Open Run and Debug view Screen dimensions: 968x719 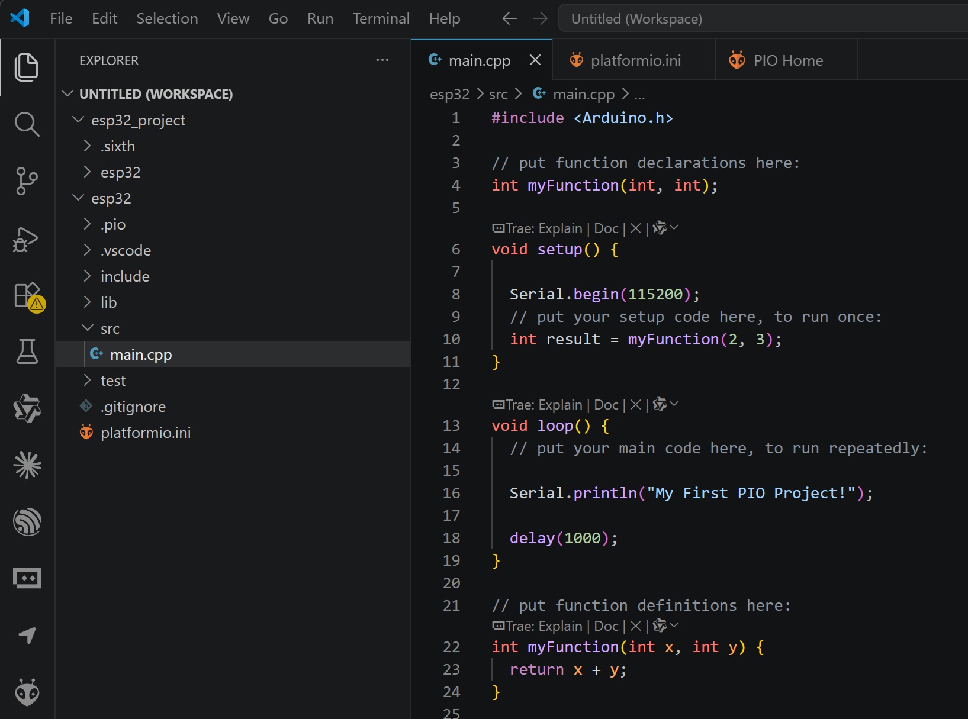pyautogui.click(x=27, y=239)
